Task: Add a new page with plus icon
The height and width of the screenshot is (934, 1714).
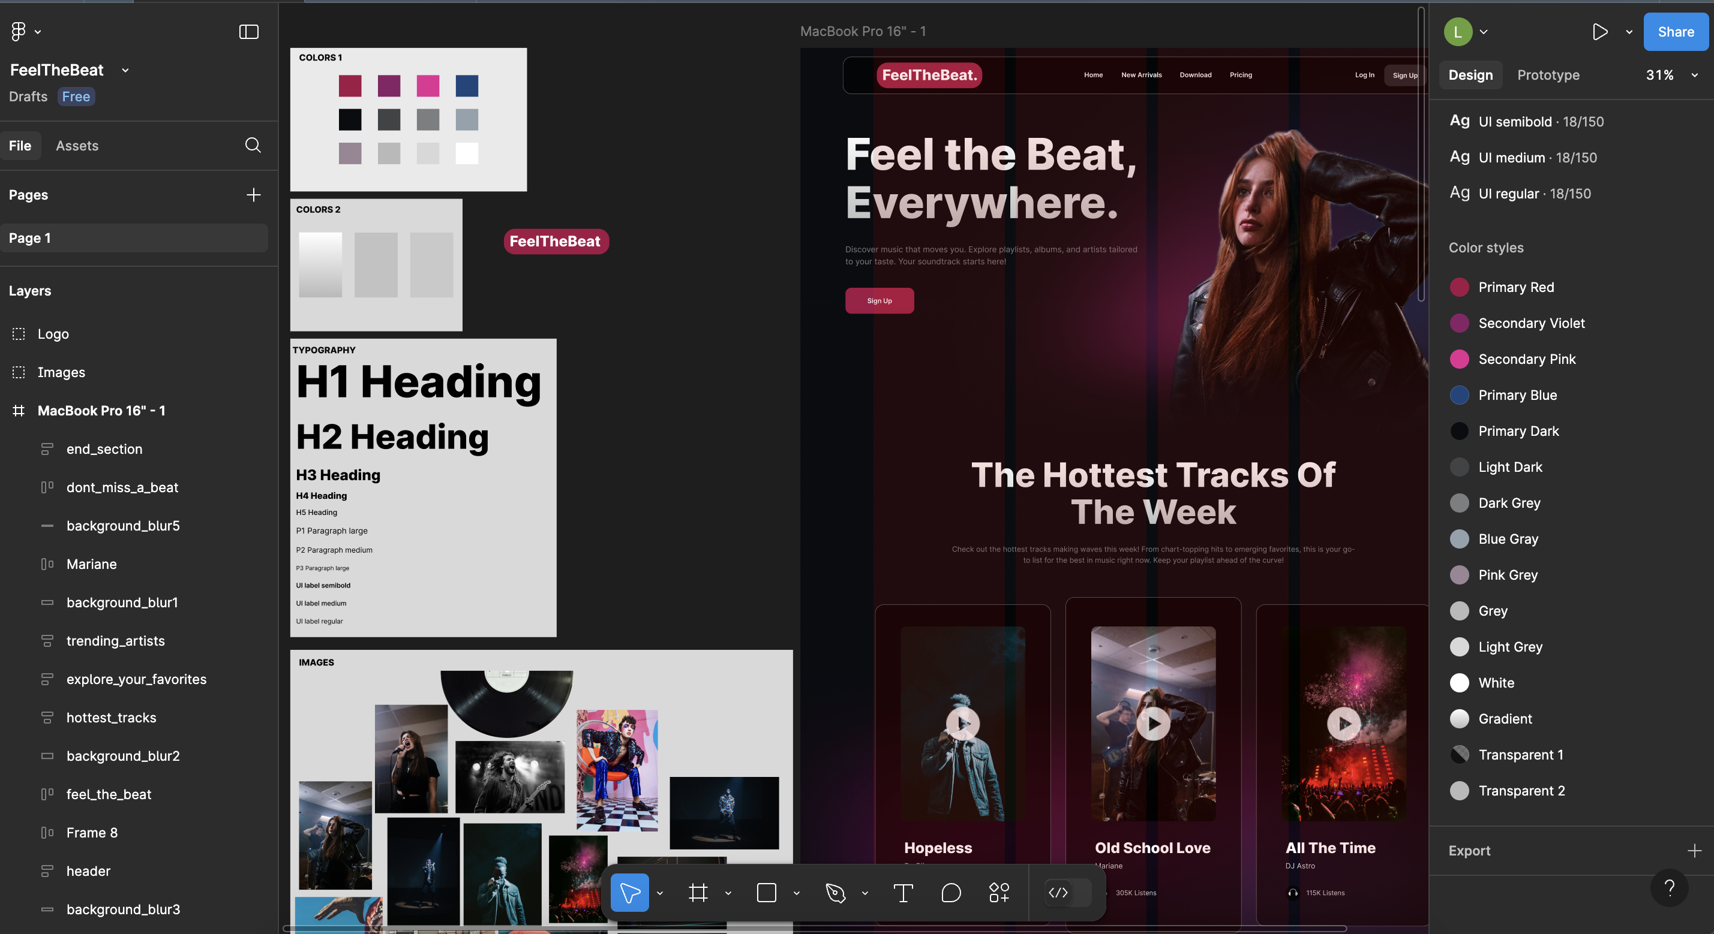Action: tap(254, 195)
